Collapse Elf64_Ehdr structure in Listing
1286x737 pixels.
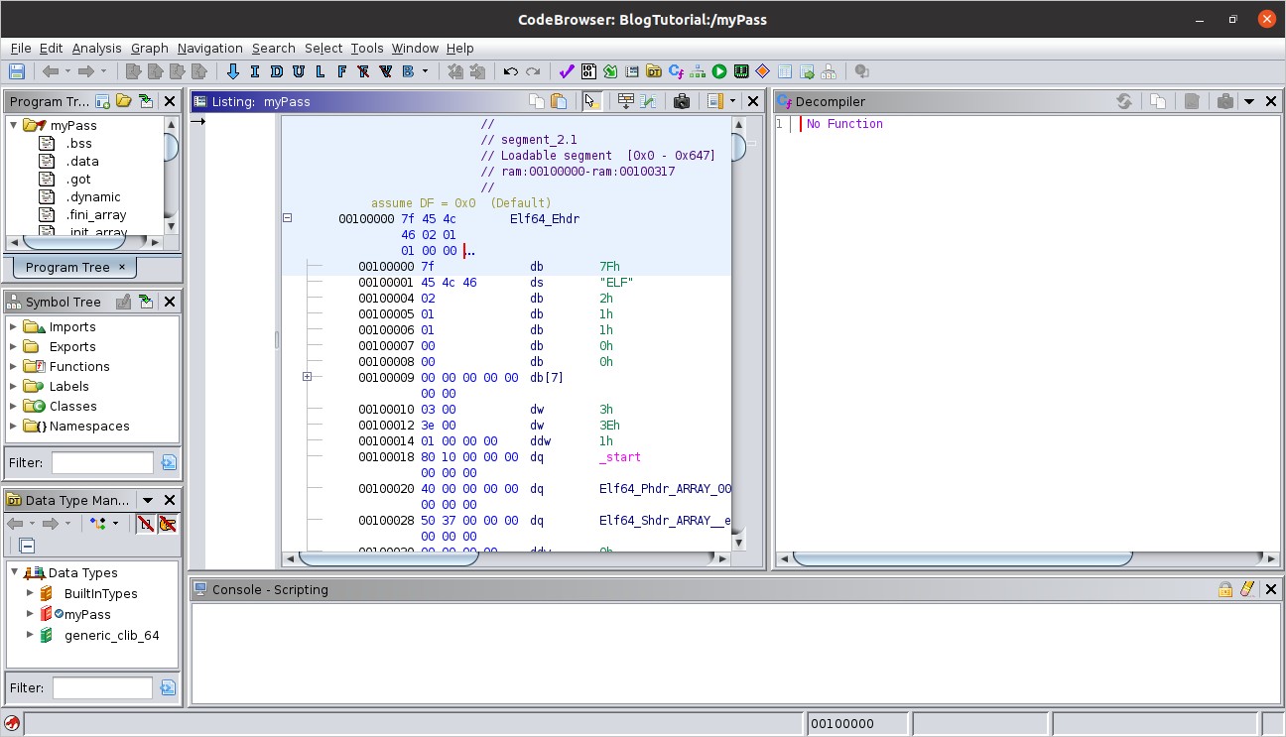pos(288,218)
